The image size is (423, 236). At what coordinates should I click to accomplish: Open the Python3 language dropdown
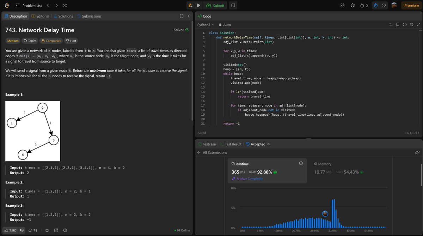[206, 25]
